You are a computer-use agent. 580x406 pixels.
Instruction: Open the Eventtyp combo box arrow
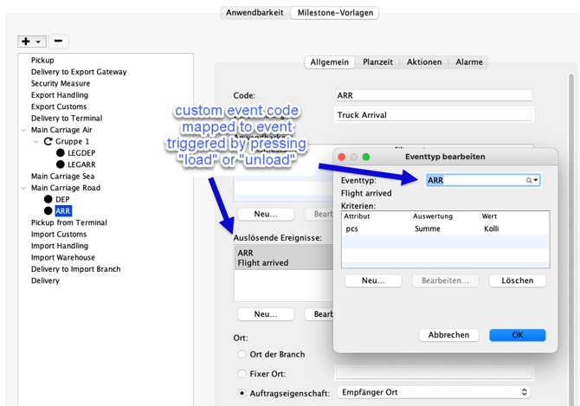click(x=536, y=180)
